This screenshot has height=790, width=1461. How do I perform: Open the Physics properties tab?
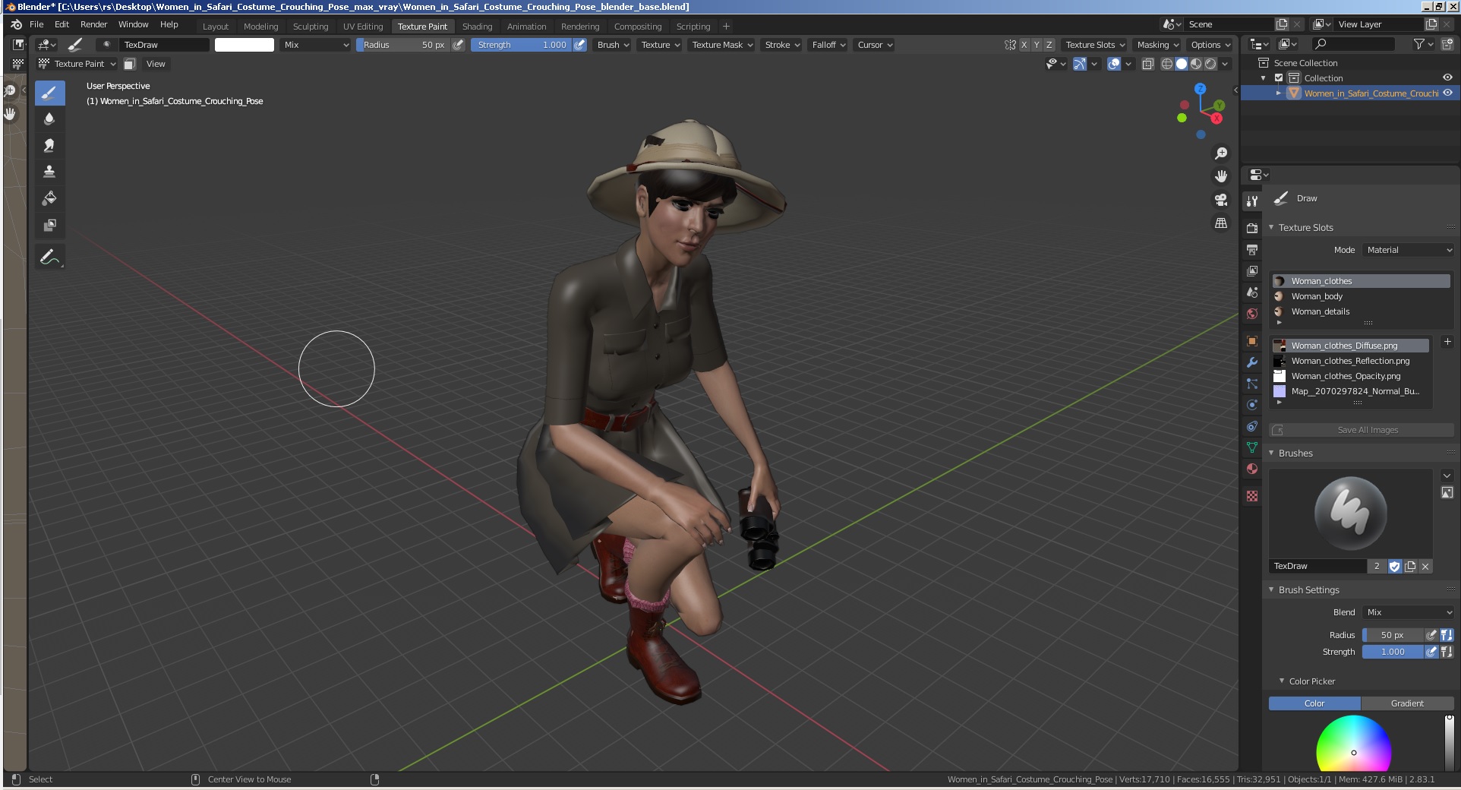pos(1252,405)
